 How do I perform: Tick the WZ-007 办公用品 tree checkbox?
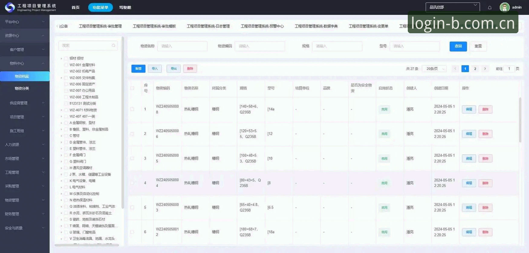click(66, 91)
